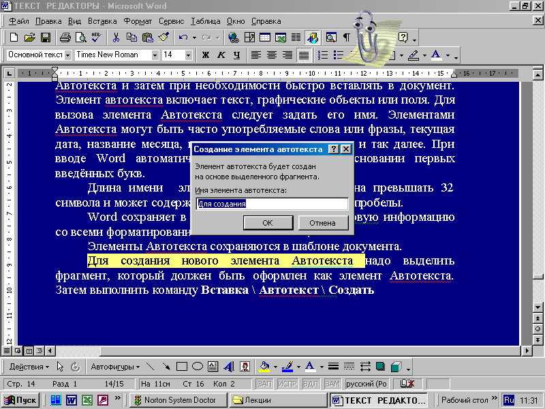Open the Файл menu
The image size is (545, 409).
[x=19, y=21]
